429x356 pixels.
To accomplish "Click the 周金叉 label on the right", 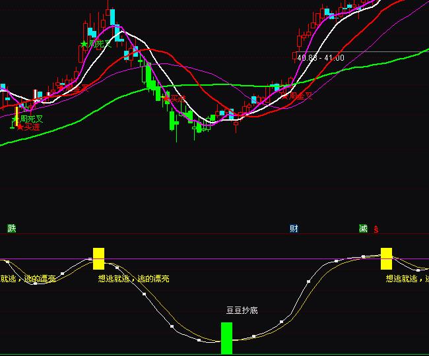I will [x=301, y=96].
